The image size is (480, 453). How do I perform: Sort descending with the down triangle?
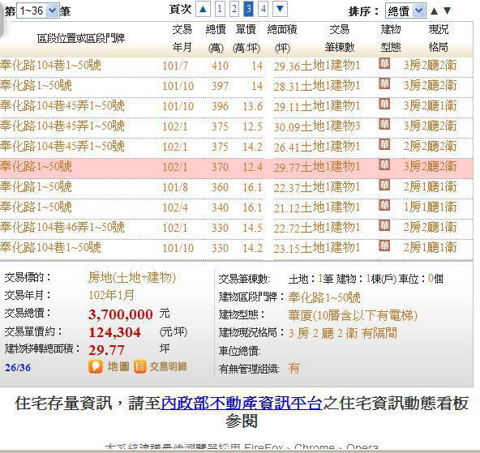[447, 11]
